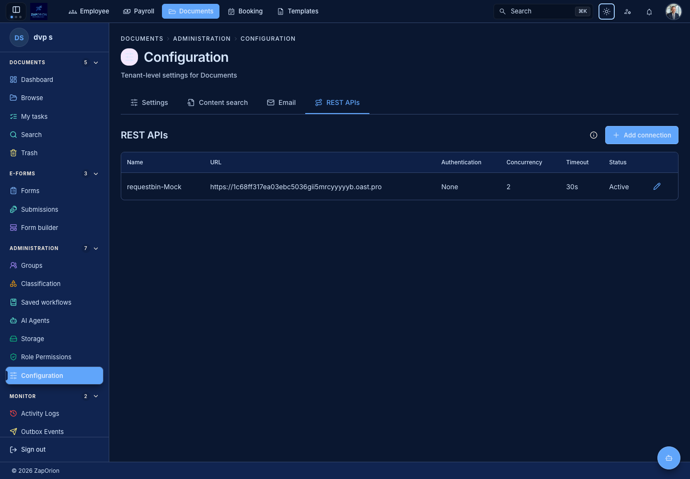Open the Templates module

click(298, 11)
